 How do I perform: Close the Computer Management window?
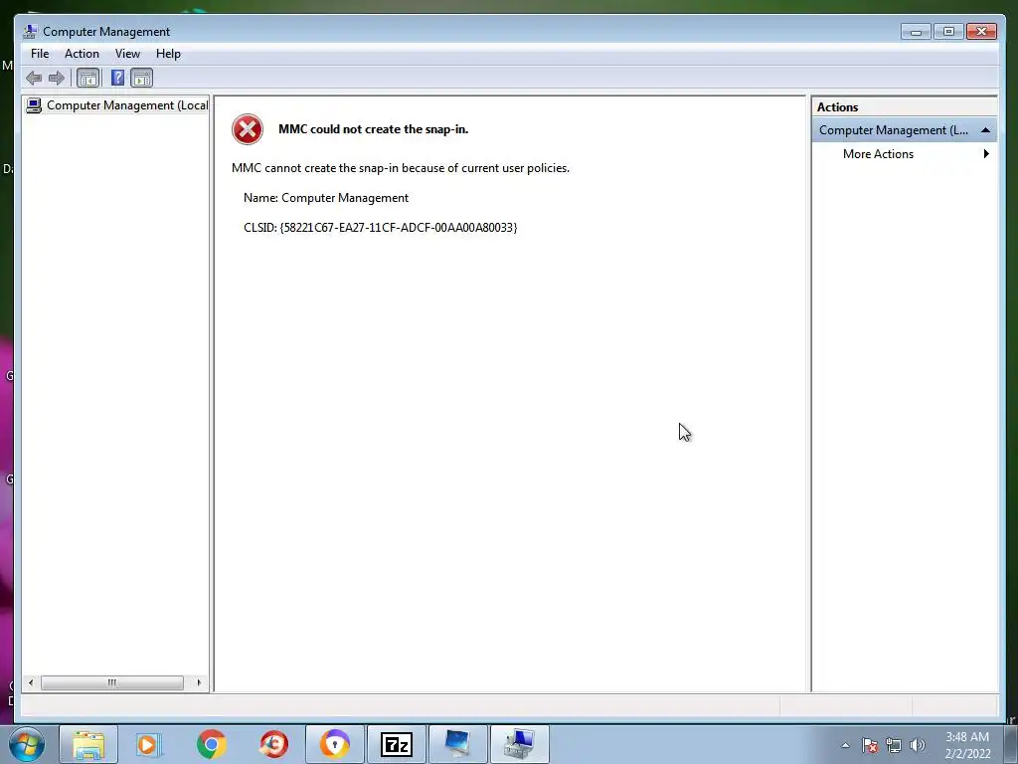981,31
